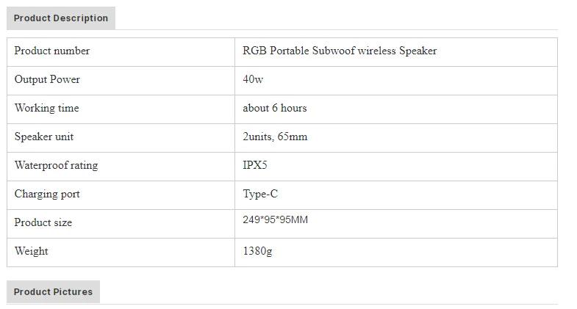577x309 pixels.
Task: Select the Weight row label
Action: pyautogui.click(x=32, y=251)
